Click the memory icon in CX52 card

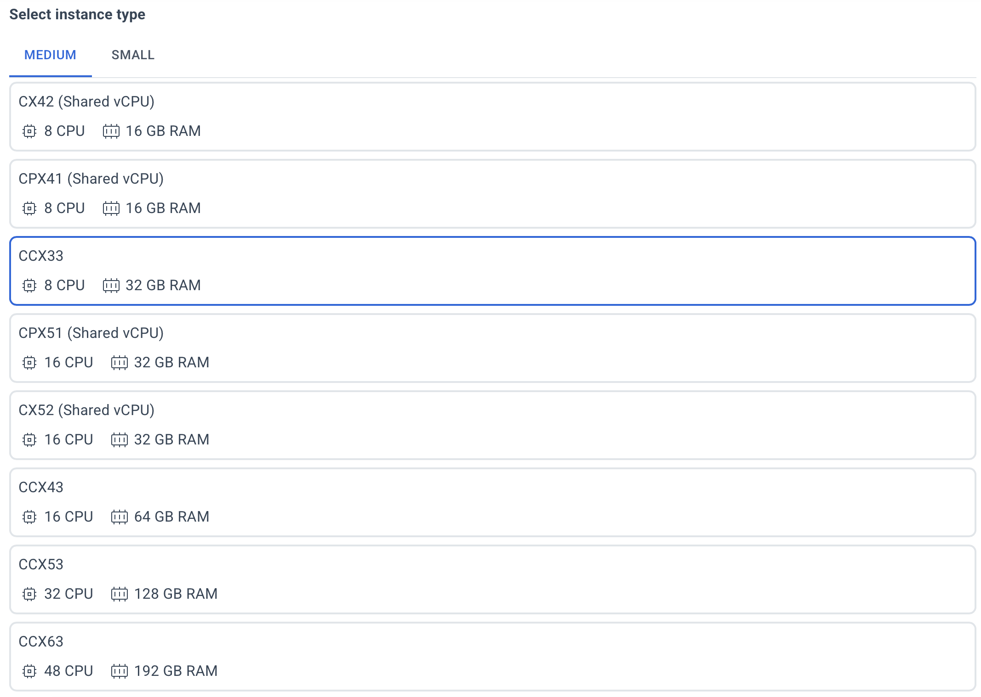[119, 440]
